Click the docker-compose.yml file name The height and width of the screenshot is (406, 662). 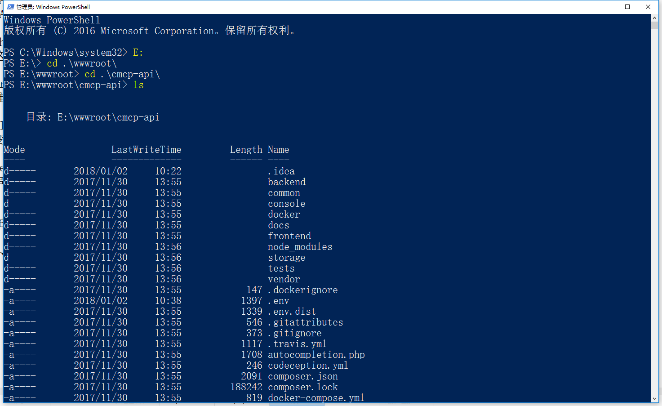[315, 398]
